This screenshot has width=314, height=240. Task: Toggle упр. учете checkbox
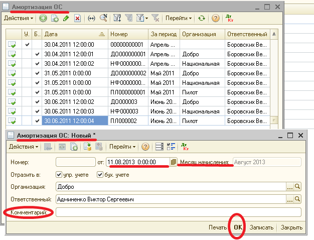coord(59,174)
